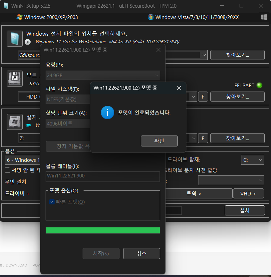Open the install source path dropdown arrow
Viewport: 271px width, 277px height.
pyautogui.click(x=204, y=55)
